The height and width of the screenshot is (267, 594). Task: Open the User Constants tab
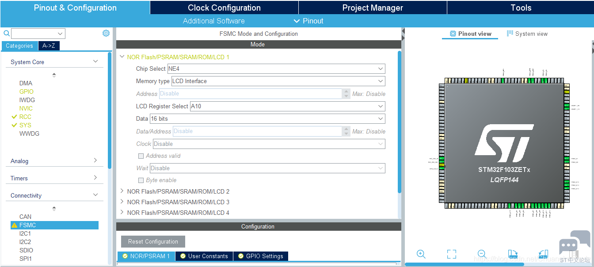(204, 256)
